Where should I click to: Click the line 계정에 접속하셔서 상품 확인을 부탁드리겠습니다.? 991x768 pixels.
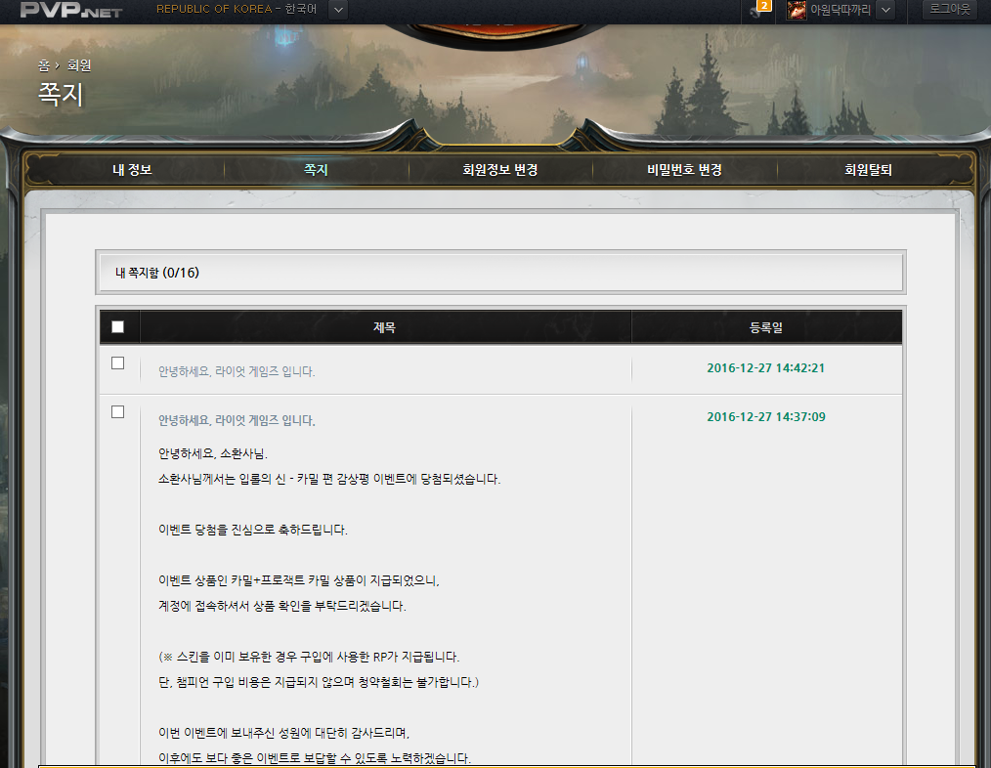281,606
